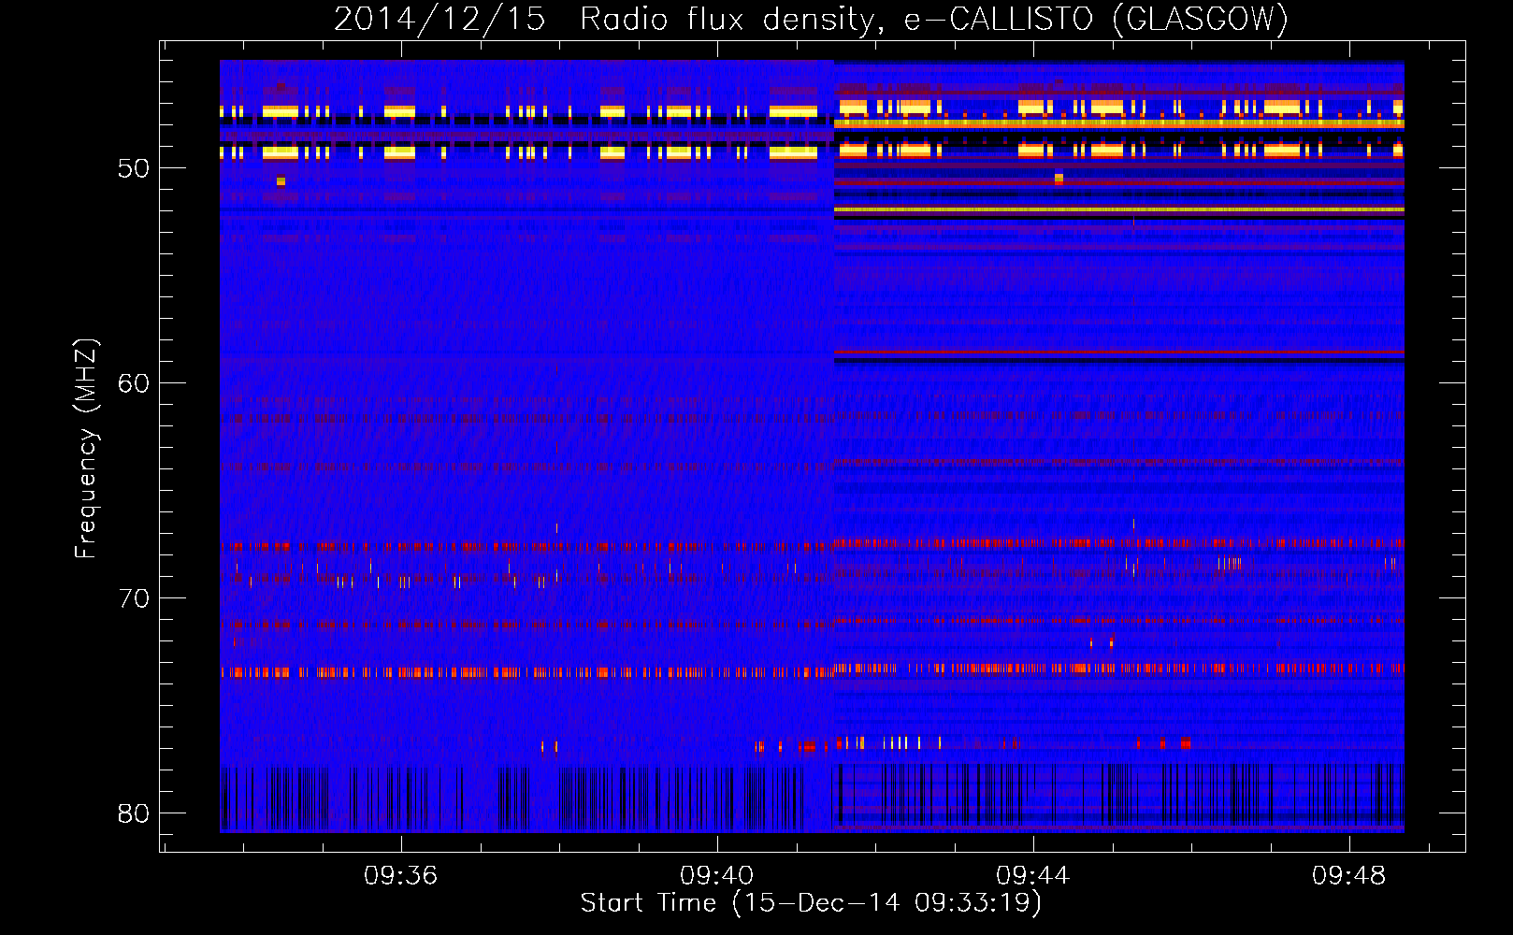Click the 09:44 time tick label
The image size is (1513, 935).
coord(1033,876)
